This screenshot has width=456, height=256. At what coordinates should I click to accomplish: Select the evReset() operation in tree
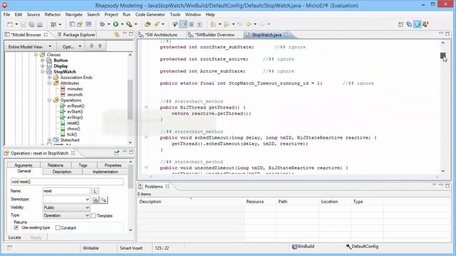(x=76, y=106)
